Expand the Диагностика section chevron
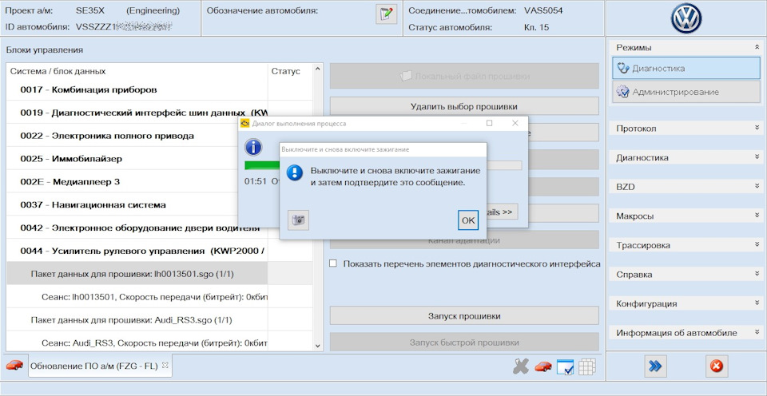Viewport: 767px width, 396px height. (x=757, y=157)
